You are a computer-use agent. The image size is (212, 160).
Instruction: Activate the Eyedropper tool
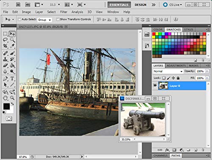[12, 46]
